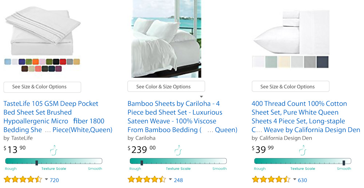Click See Color & Size Options for Cariloha

[166, 87]
